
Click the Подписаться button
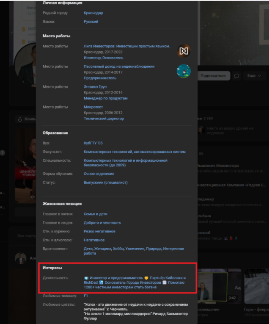pyautogui.click(x=214, y=76)
